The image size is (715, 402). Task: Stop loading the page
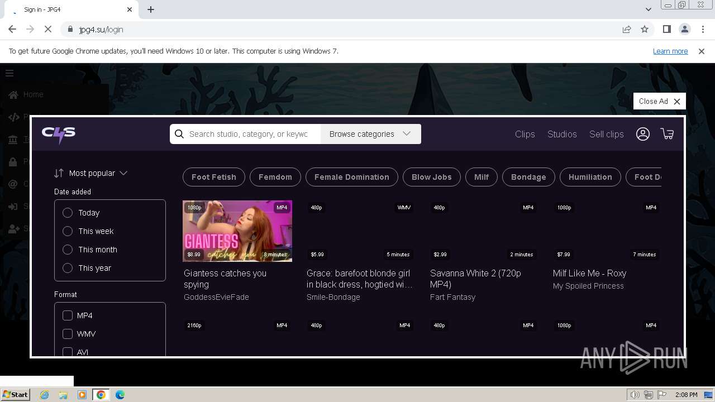coord(48,29)
